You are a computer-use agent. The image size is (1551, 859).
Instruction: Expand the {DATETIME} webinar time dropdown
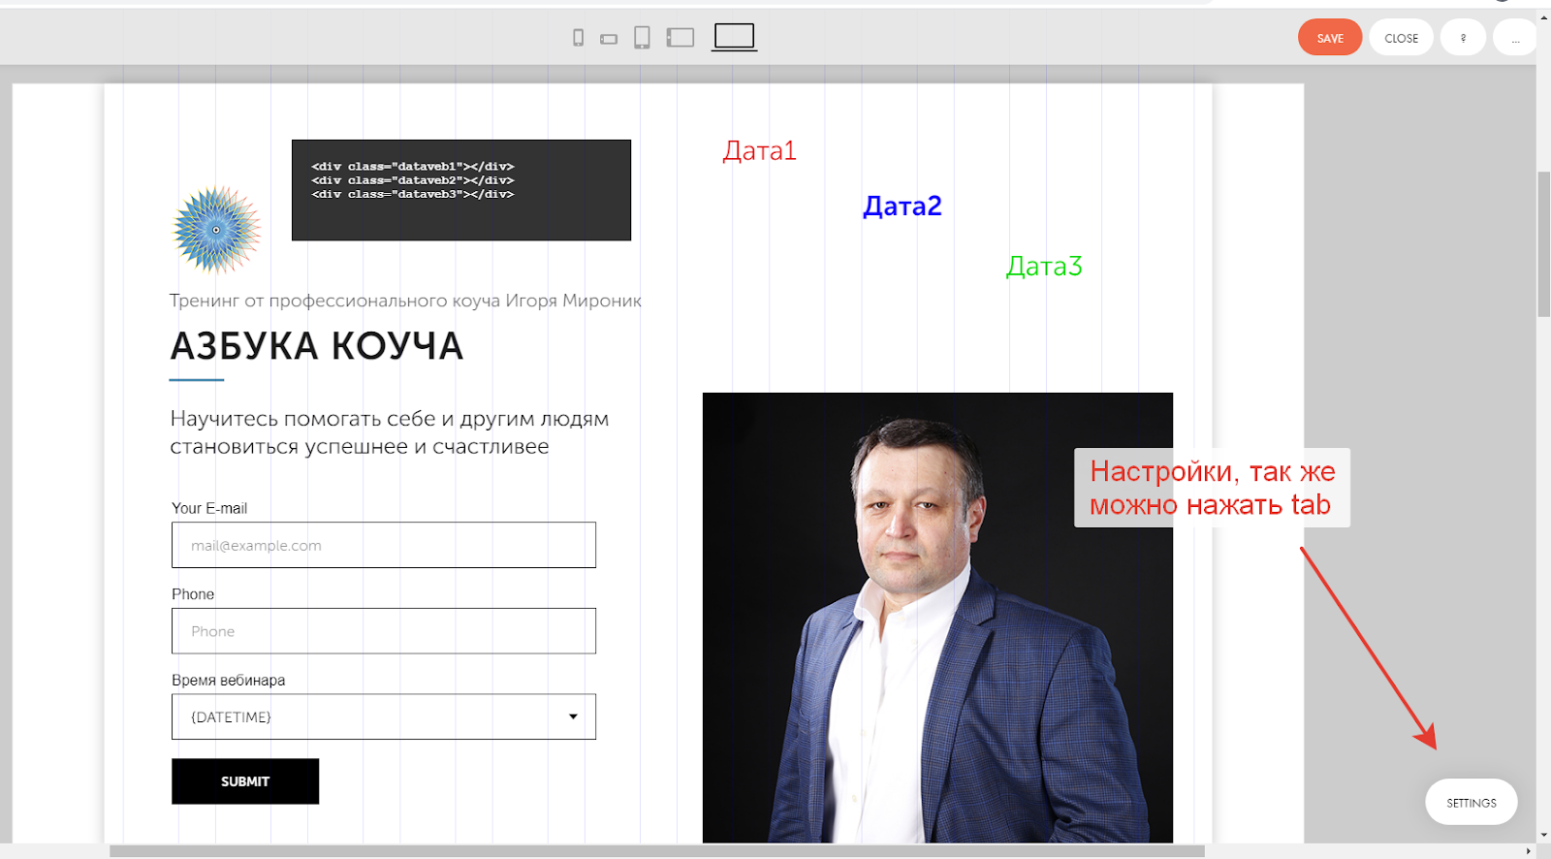click(384, 716)
